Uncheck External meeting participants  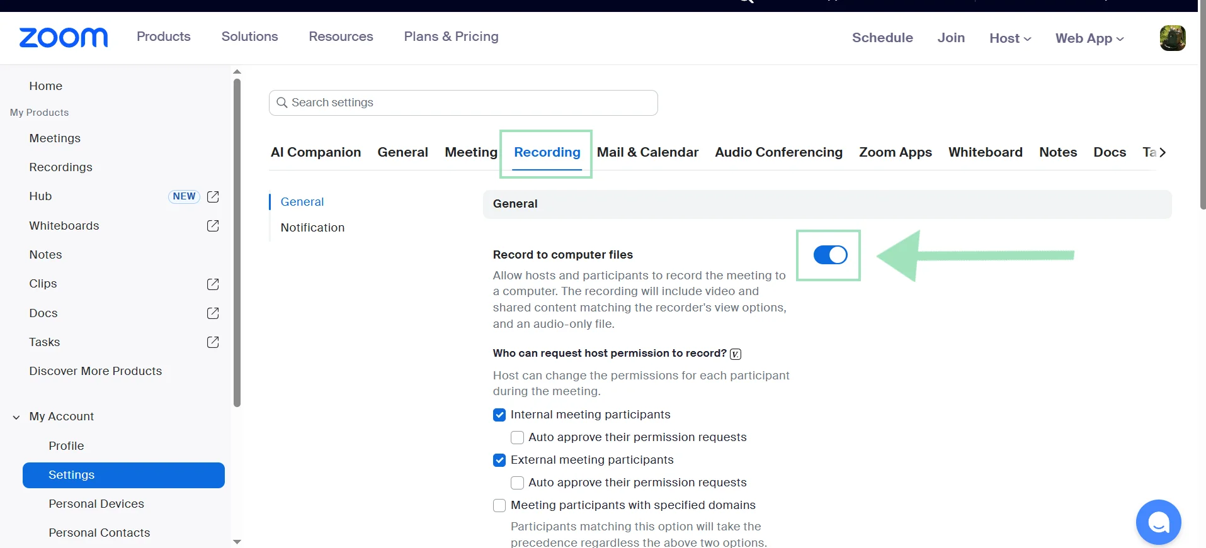(x=499, y=461)
